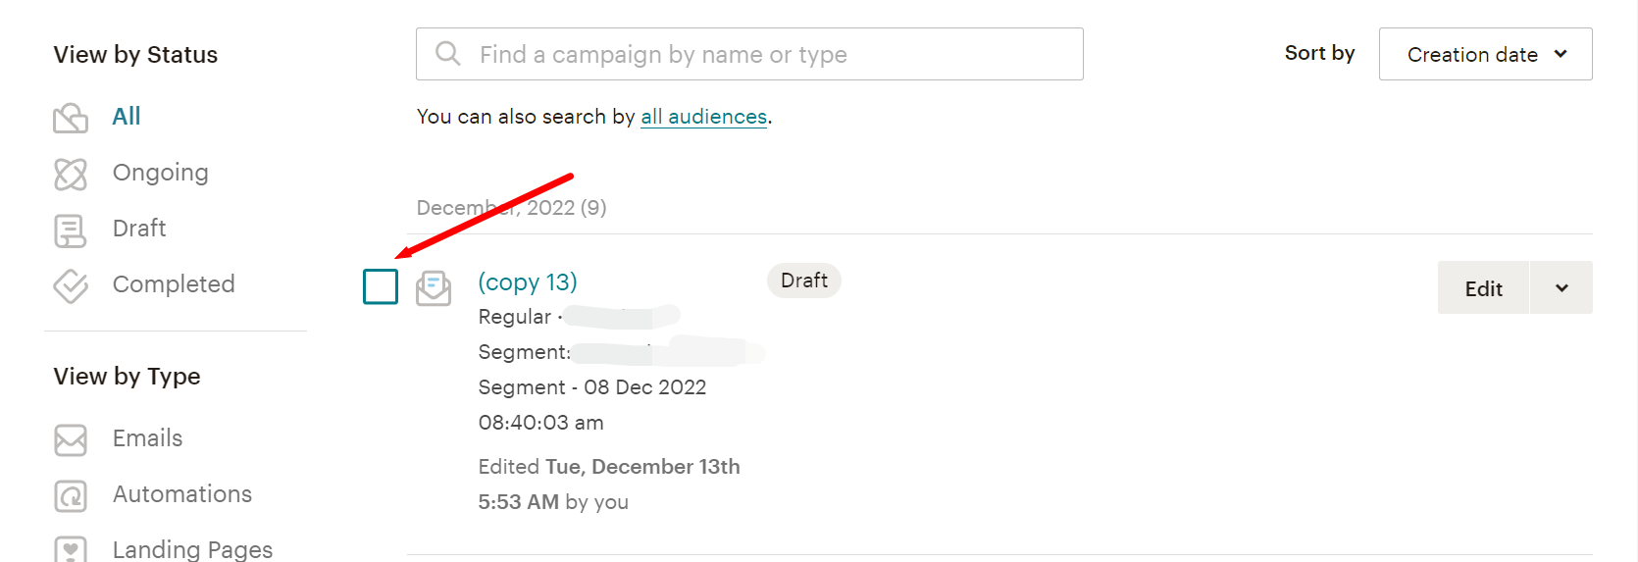The image size is (1638, 562).
Task: Click the search magnifier icon
Action: (x=448, y=54)
